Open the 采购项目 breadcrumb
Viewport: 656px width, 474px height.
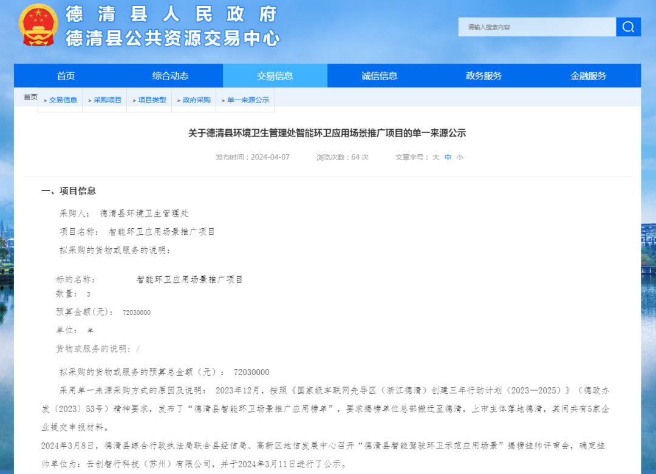(x=107, y=100)
